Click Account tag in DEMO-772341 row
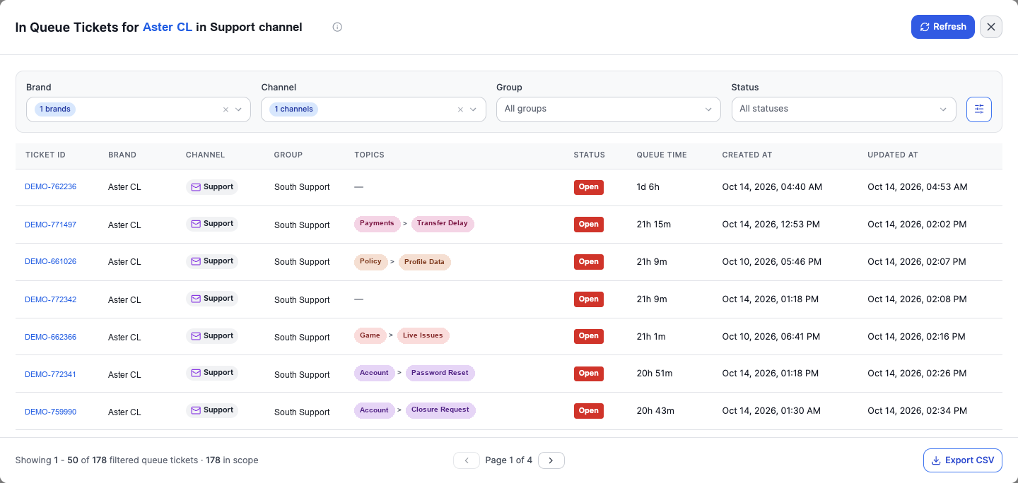1018x483 pixels. point(374,373)
